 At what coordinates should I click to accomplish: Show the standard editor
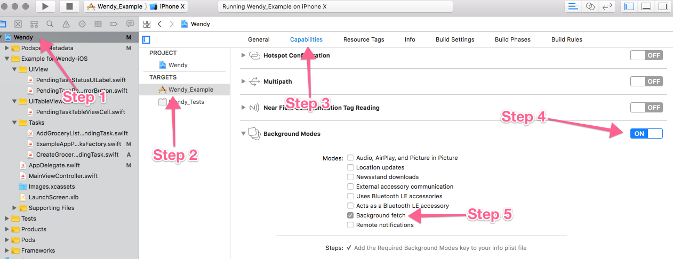coord(573,6)
